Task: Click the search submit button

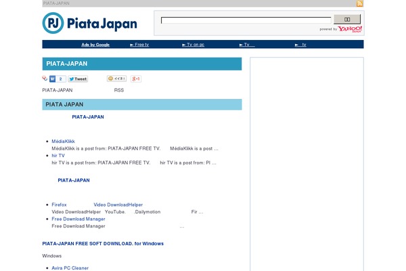Action: tap(347, 19)
